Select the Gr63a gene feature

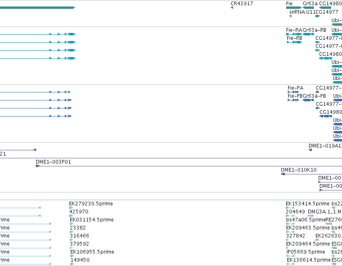coord(308,8)
